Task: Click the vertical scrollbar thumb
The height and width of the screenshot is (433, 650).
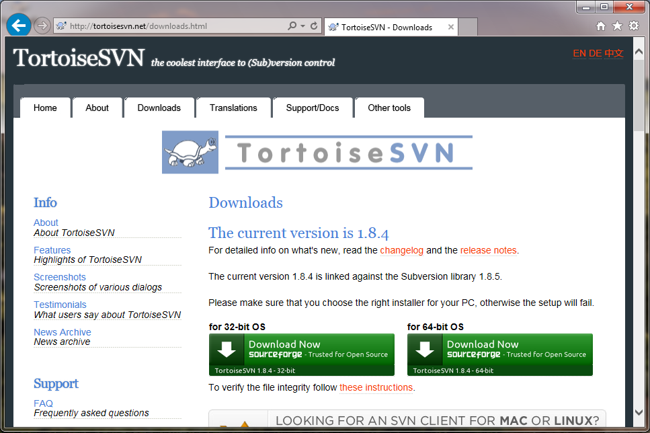Action: 639,96
